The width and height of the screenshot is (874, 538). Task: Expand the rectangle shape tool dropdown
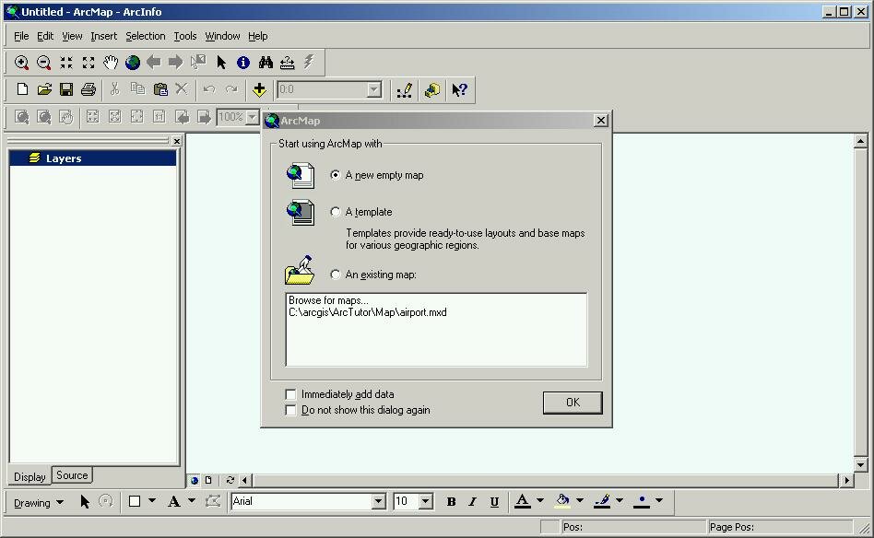tap(152, 500)
